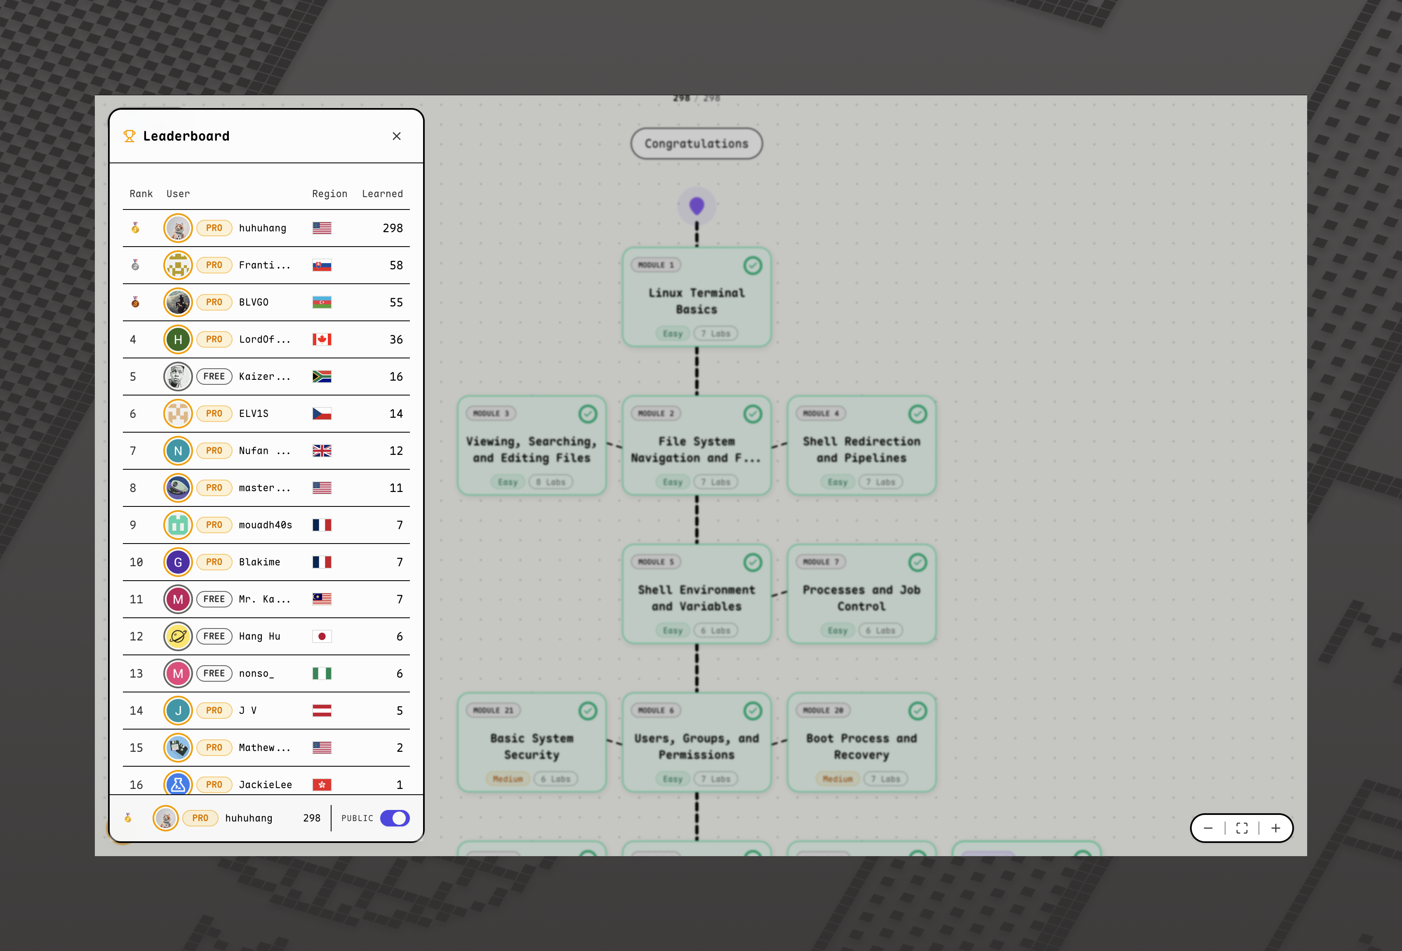
Task: Close the Leaderboard panel
Action: pos(396,136)
